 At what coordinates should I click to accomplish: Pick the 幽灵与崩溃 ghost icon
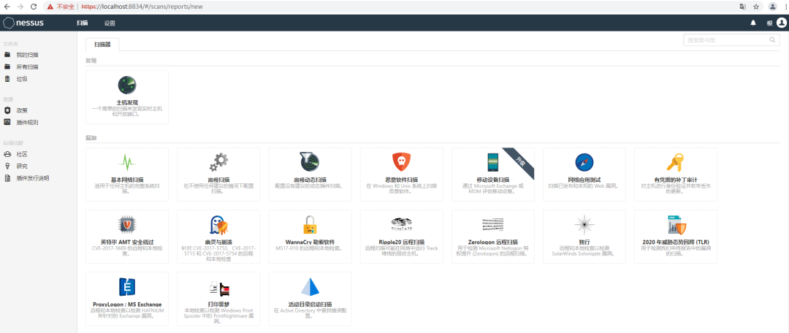click(219, 224)
